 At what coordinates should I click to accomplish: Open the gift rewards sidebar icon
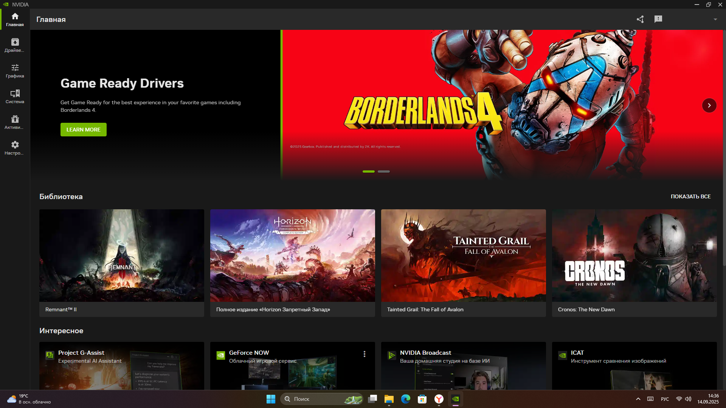tap(15, 122)
